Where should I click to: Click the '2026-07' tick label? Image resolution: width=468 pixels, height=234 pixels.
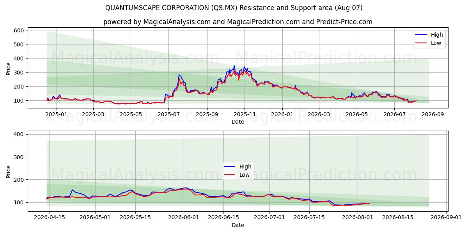[x=394, y=114]
